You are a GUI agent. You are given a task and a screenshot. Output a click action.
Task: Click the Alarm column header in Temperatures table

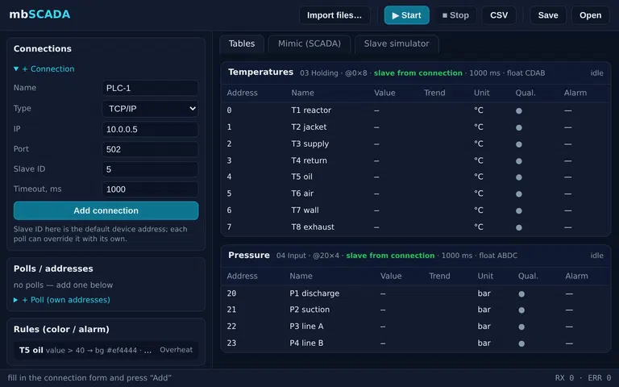575,93
